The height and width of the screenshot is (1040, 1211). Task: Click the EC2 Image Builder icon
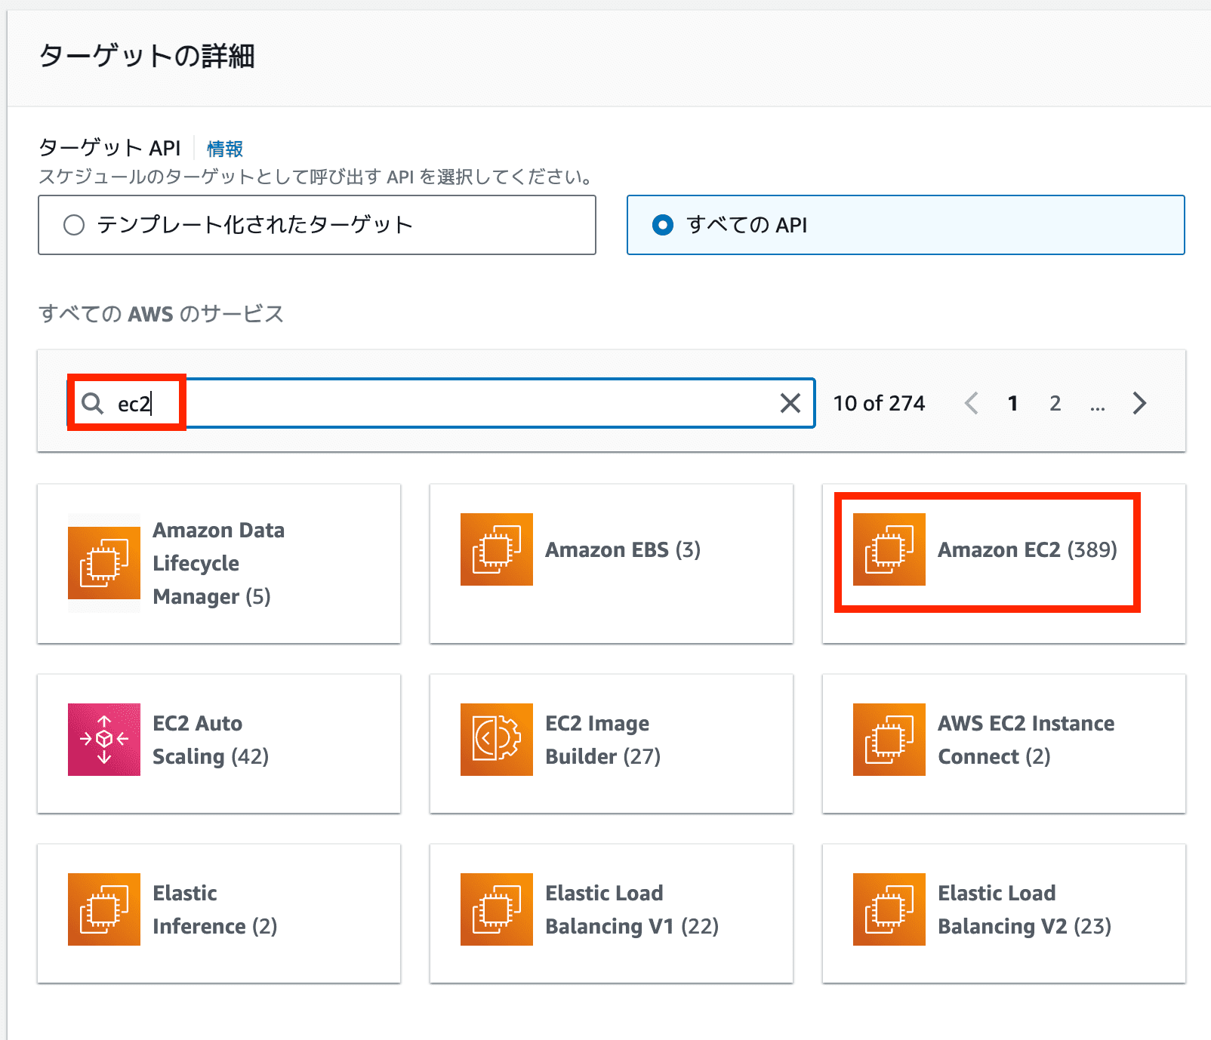coord(497,740)
